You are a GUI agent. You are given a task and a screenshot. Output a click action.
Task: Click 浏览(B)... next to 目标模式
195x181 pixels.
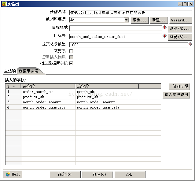pyautogui.click(x=180, y=29)
